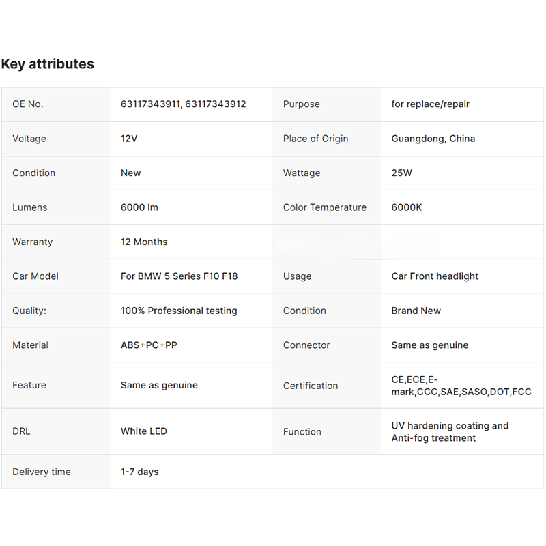Select the "12V" voltage value

point(129,139)
